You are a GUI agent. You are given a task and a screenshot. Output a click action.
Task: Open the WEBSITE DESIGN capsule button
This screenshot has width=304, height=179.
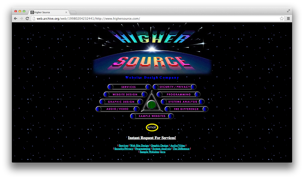pos(125,94)
